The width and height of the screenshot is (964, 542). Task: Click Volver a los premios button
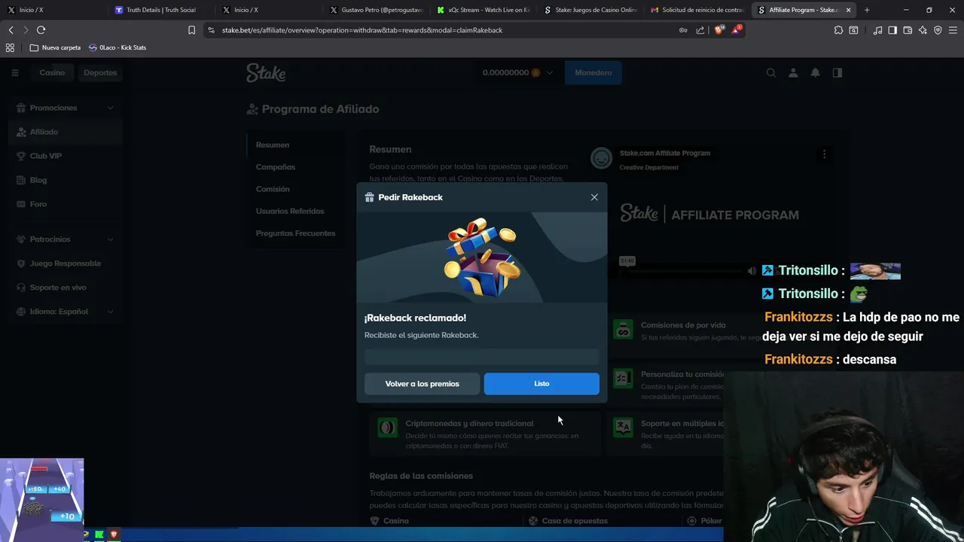[x=422, y=384]
